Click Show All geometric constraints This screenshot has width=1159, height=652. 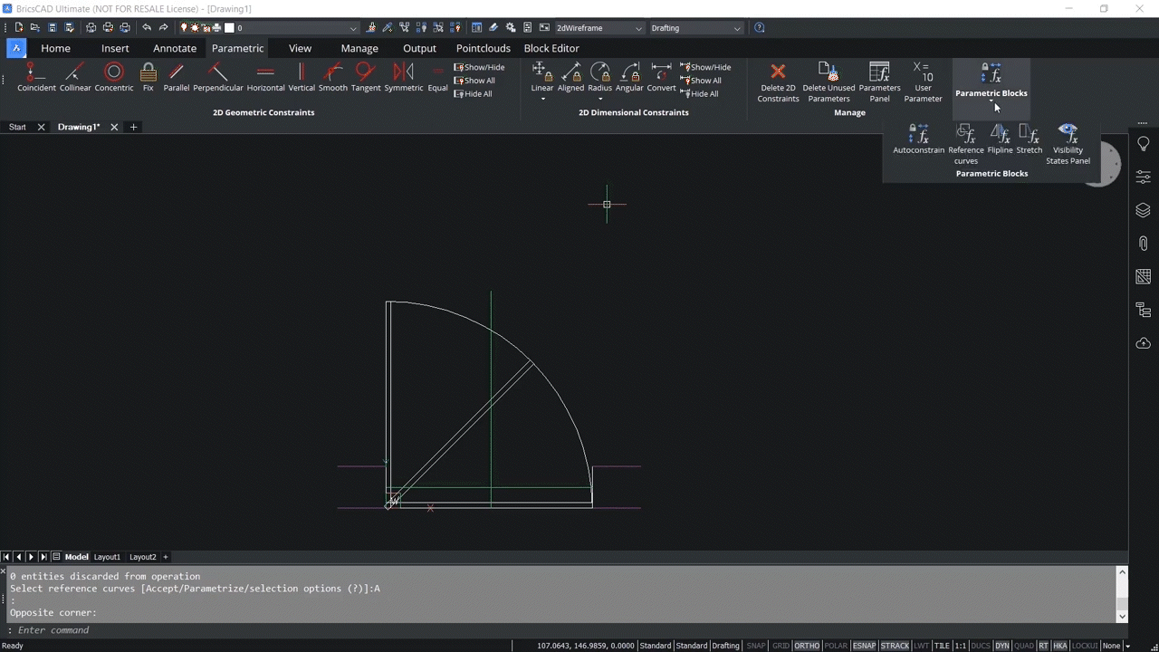point(474,81)
